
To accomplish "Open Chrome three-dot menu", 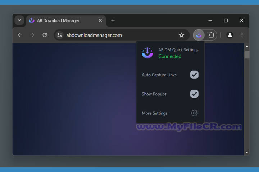I will point(242,35).
